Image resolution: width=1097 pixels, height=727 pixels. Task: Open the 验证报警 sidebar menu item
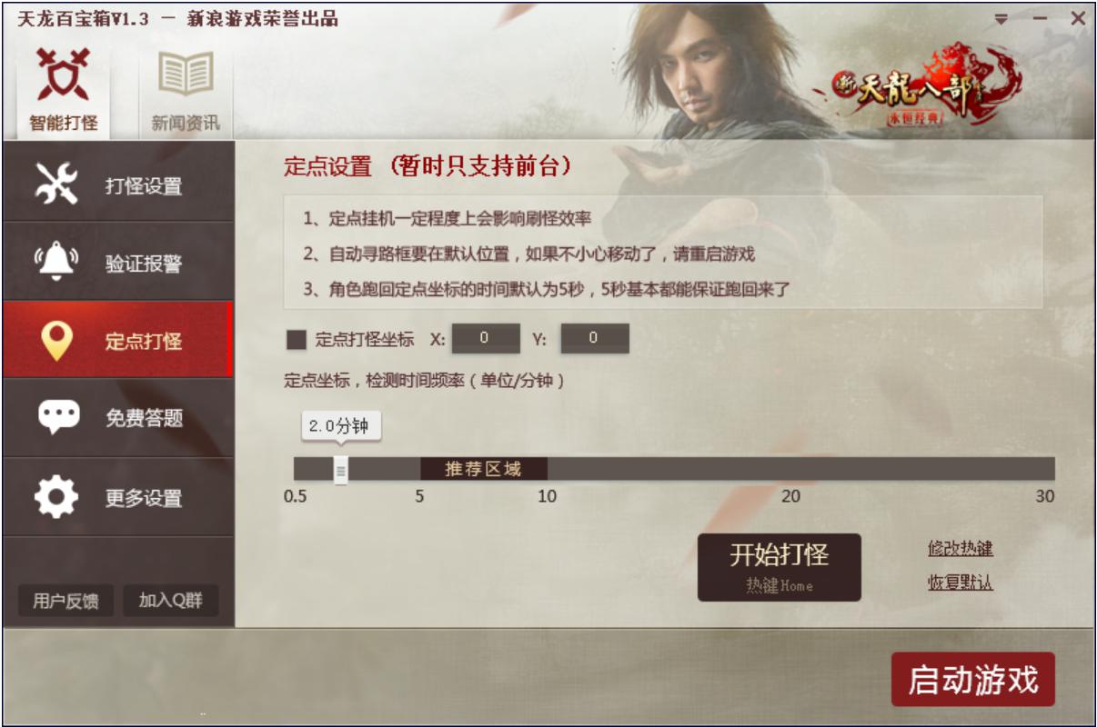tap(118, 263)
